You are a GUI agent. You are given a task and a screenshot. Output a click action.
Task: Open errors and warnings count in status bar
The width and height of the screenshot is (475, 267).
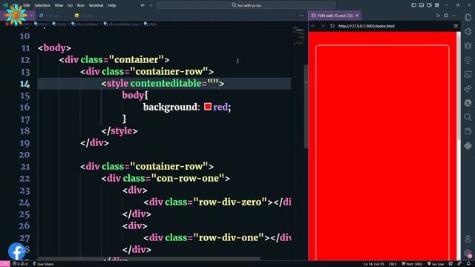(20, 264)
